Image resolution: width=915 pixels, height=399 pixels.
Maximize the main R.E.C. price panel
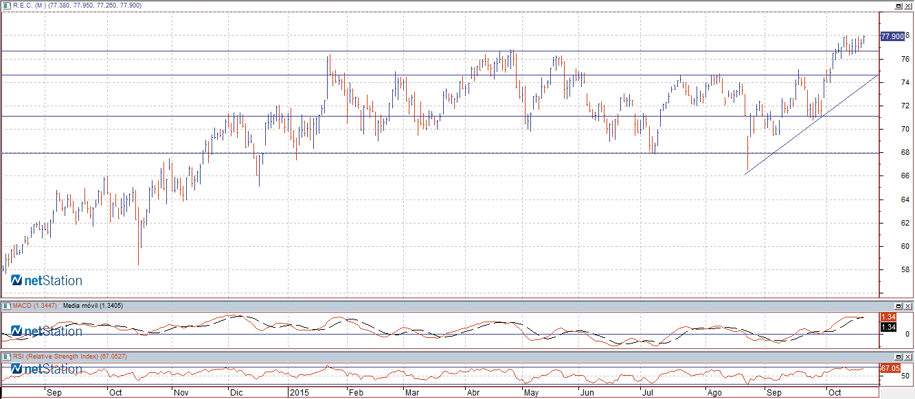pyautogui.click(x=899, y=5)
